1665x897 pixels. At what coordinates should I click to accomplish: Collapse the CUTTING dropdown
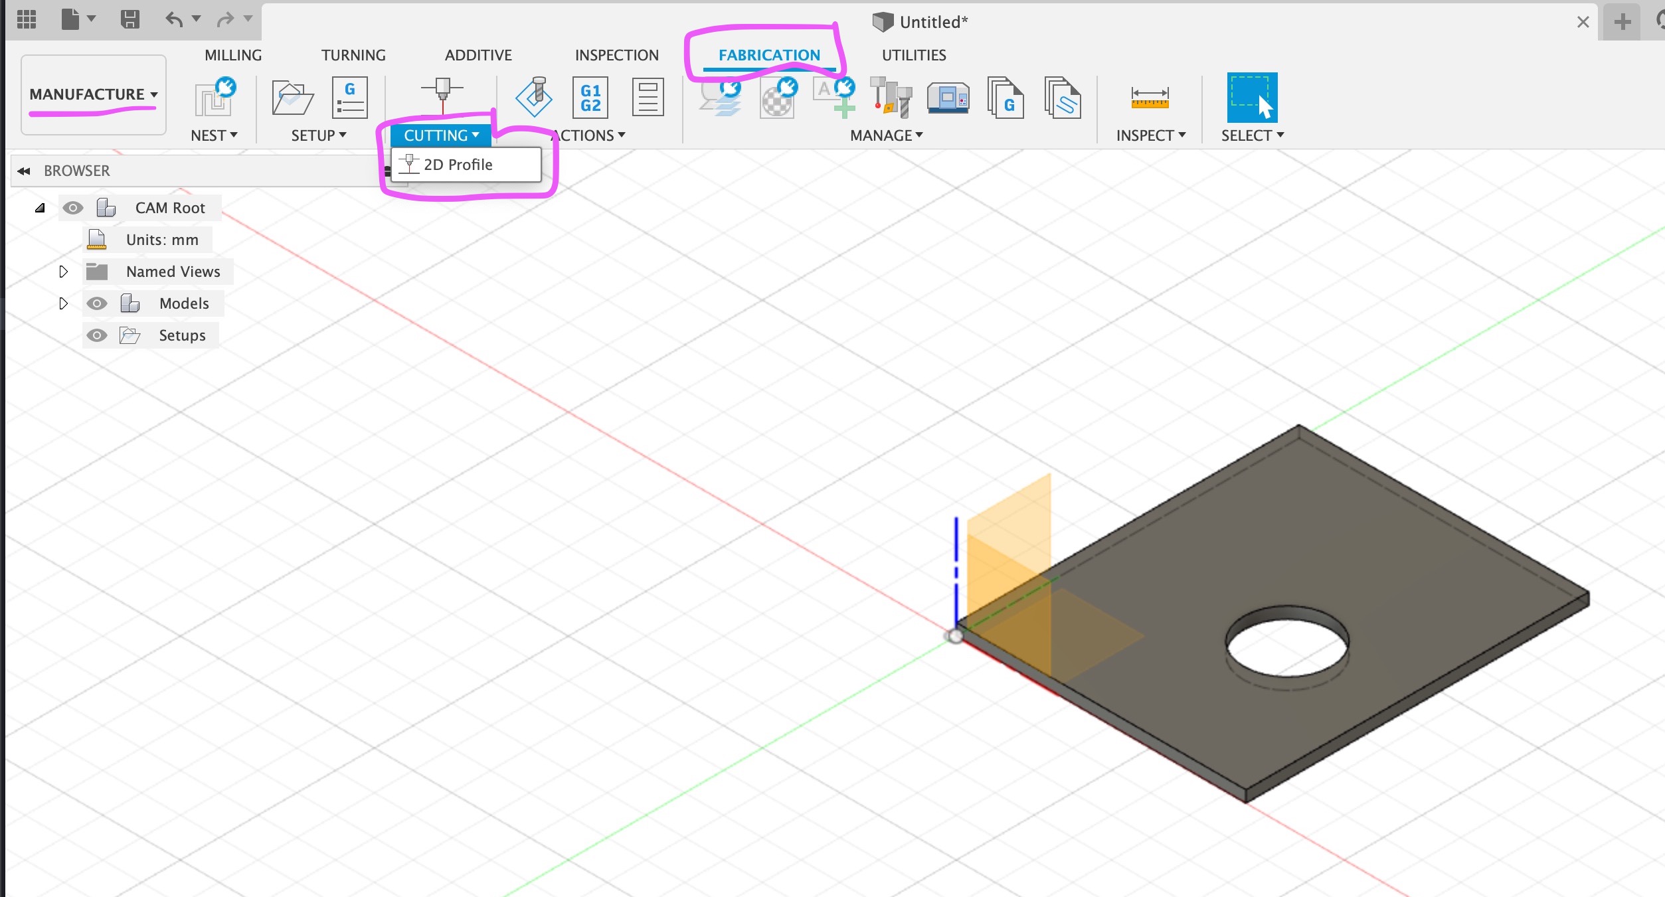pos(441,135)
